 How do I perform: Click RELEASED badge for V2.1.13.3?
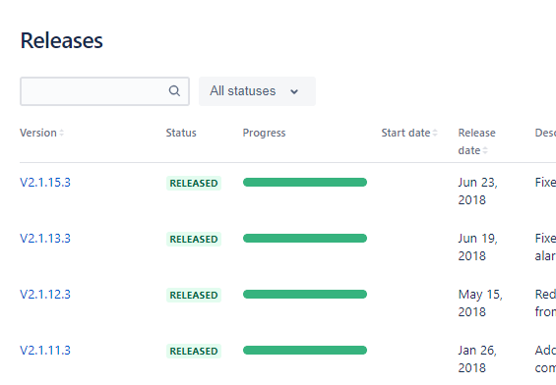pyautogui.click(x=194, y=240)
